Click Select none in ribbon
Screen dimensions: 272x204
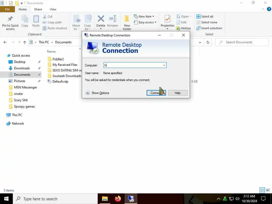click(x=207, y=22)
